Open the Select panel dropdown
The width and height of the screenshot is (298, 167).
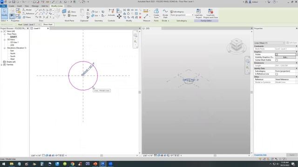point(4,20)
